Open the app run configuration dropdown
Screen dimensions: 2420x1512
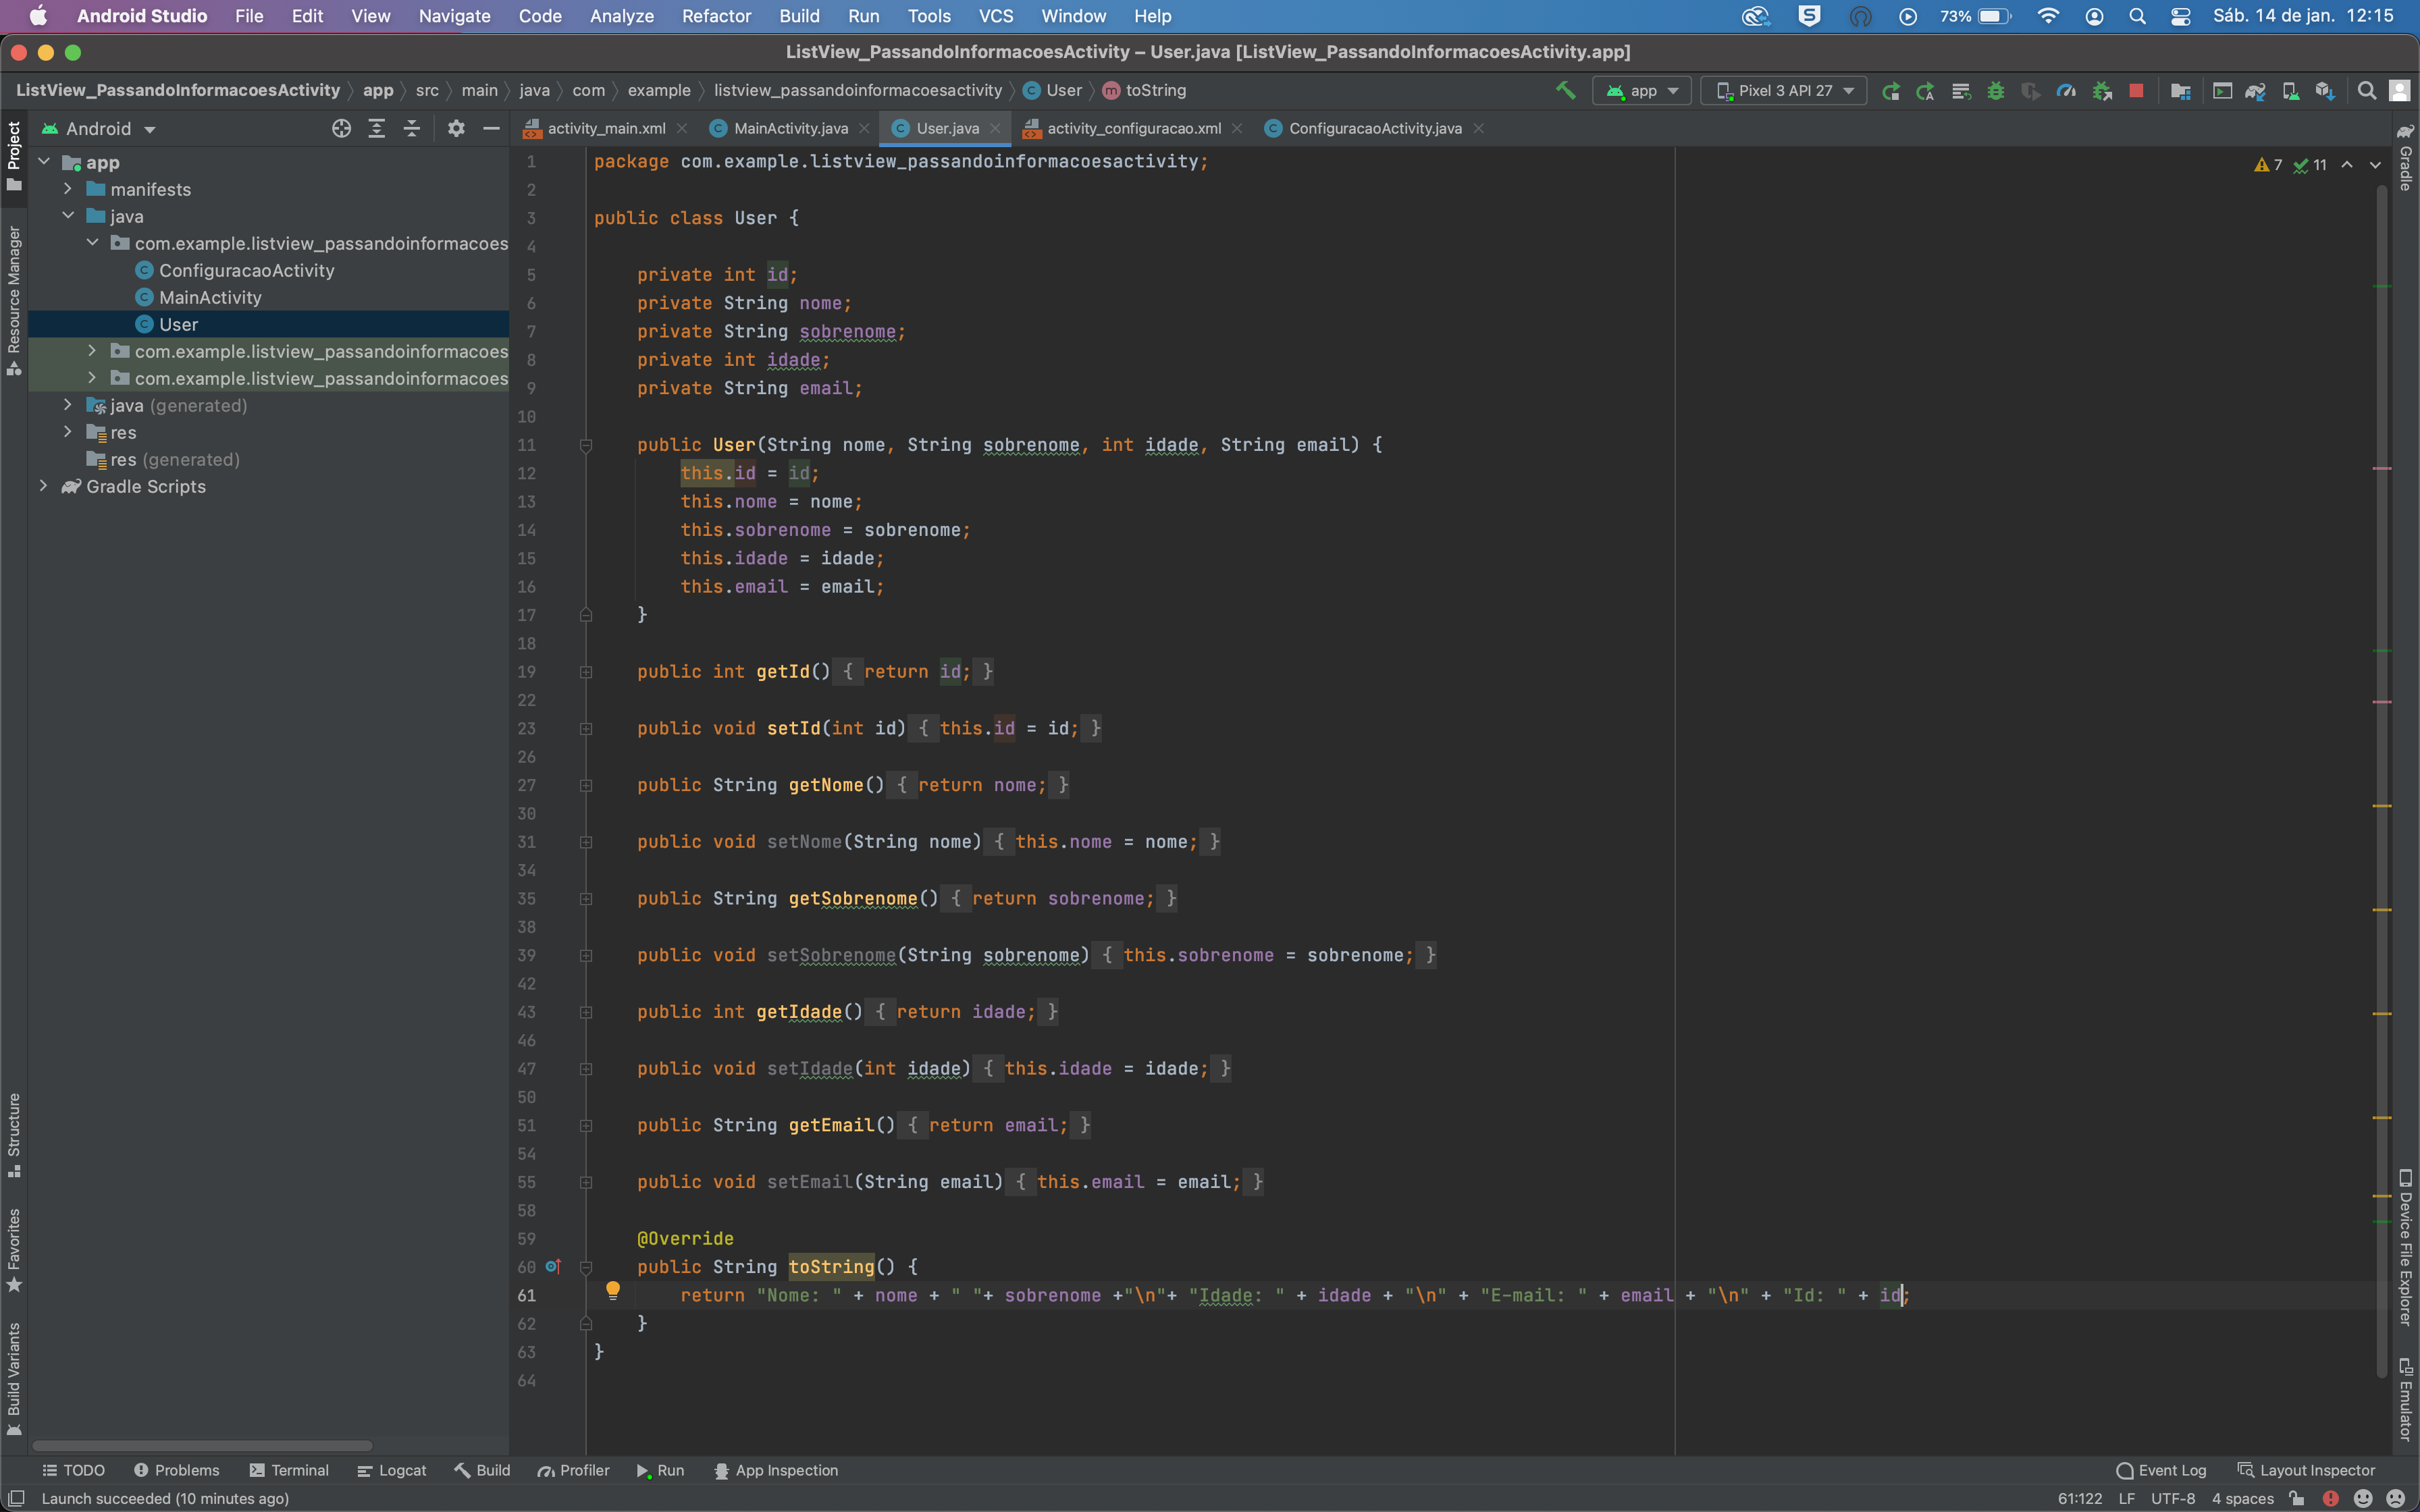(1642, 91)
